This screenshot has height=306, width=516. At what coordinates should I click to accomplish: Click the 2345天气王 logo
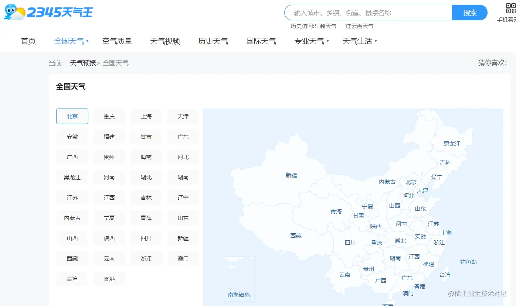tap(48, 12)
